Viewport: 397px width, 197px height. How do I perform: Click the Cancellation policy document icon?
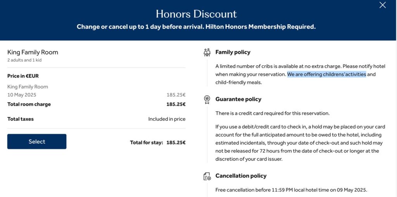tap(207, 176)
